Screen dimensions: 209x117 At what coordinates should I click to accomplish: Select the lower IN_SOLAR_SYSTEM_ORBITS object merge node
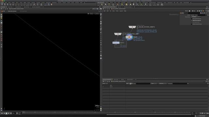point(118,34)
